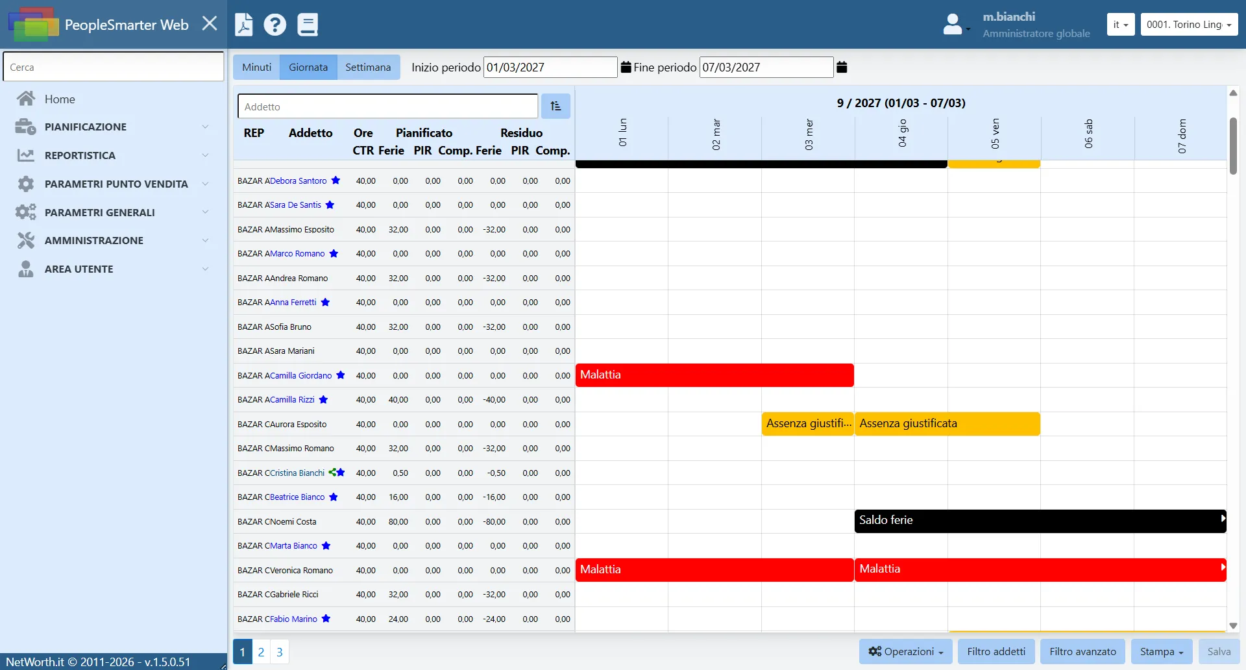This screenshot has height=670, width=1246.
Task: Click the star icon beside Sara De Santis
Action: coord(330,205)
